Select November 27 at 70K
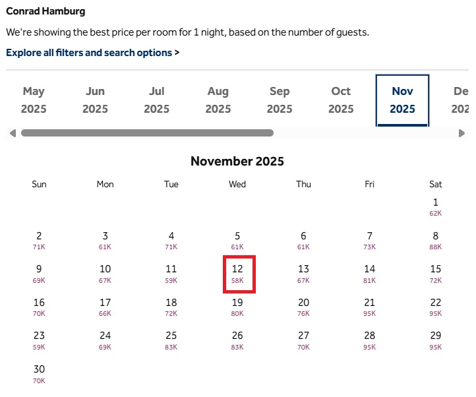 point(304,340)
